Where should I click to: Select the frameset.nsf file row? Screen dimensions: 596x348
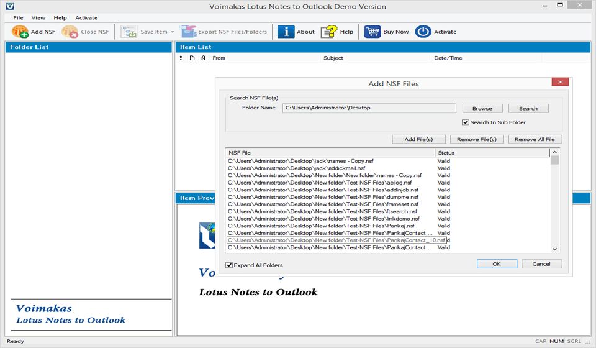click(x=387, y=204)
